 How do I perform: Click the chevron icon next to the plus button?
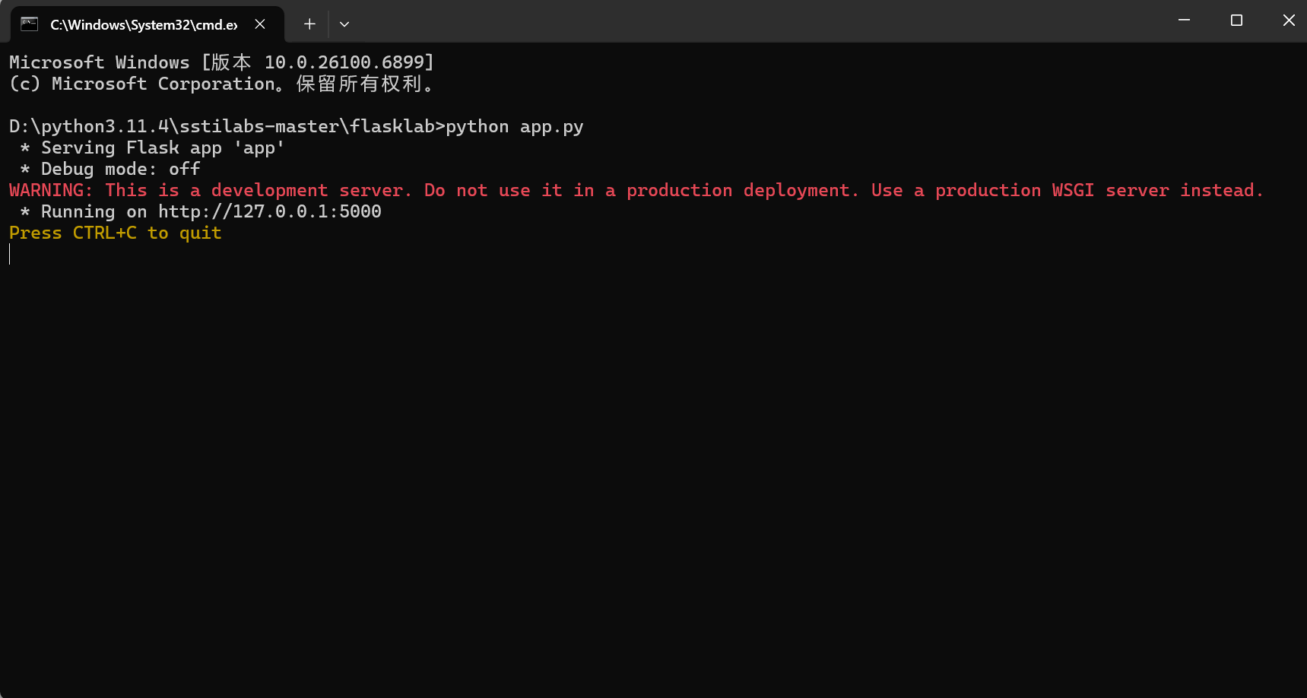[344, 24]
